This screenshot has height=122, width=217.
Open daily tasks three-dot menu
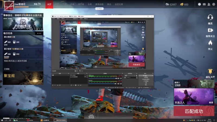coord(39,33)
